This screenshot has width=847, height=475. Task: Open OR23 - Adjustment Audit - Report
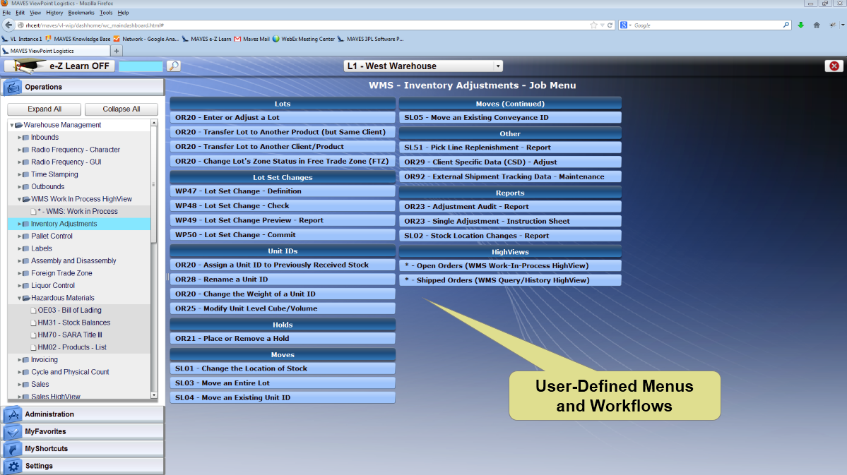[x=510, y=207]
